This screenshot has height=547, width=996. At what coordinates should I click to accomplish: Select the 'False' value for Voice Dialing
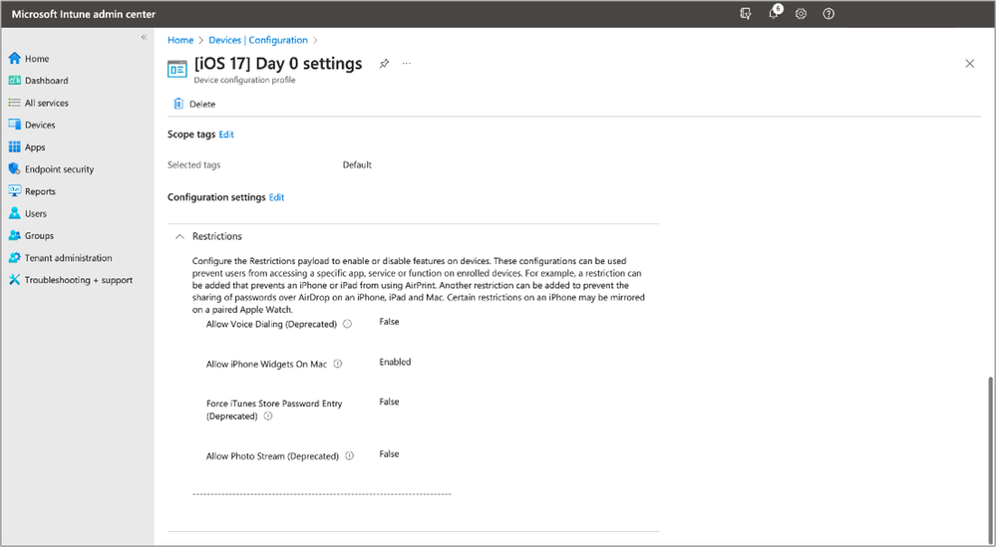tap(389, 322)
